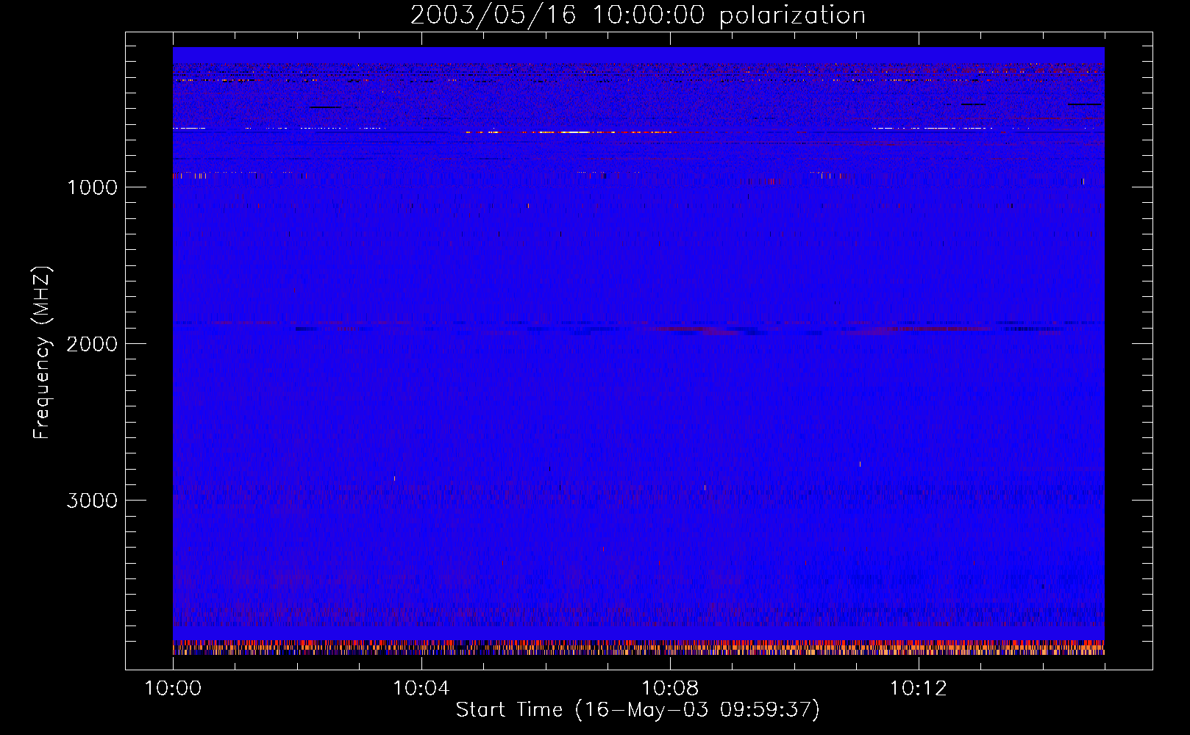
Task: Click the 10:04 time tick label
Action: [421, 689]
